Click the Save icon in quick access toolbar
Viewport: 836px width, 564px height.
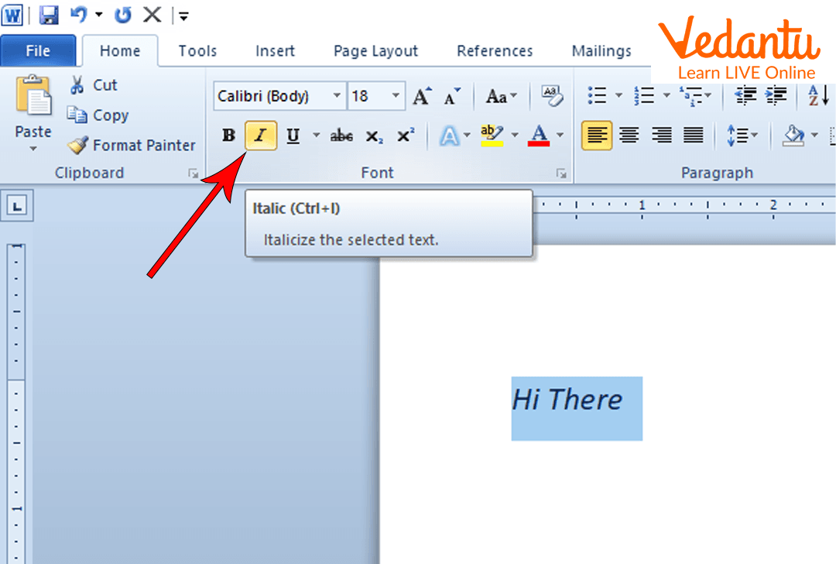(50, 15)
